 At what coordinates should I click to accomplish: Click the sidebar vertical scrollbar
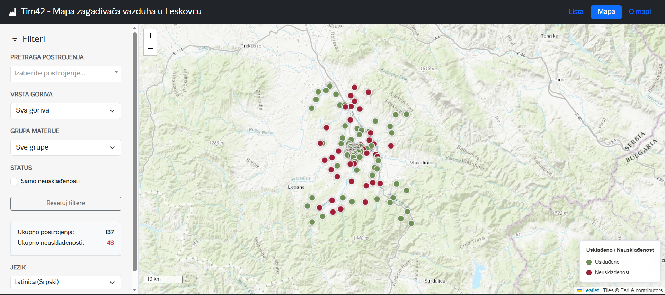click(x=135, y=152)
